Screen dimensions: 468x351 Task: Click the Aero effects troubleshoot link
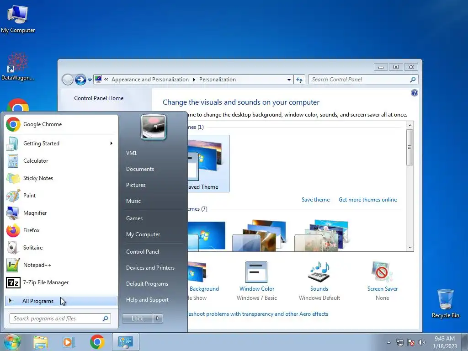(x=258, y=314)
